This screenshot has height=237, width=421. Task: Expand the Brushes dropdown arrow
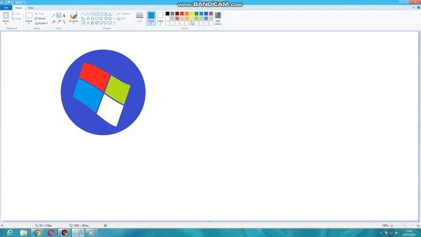coord(73,23)
